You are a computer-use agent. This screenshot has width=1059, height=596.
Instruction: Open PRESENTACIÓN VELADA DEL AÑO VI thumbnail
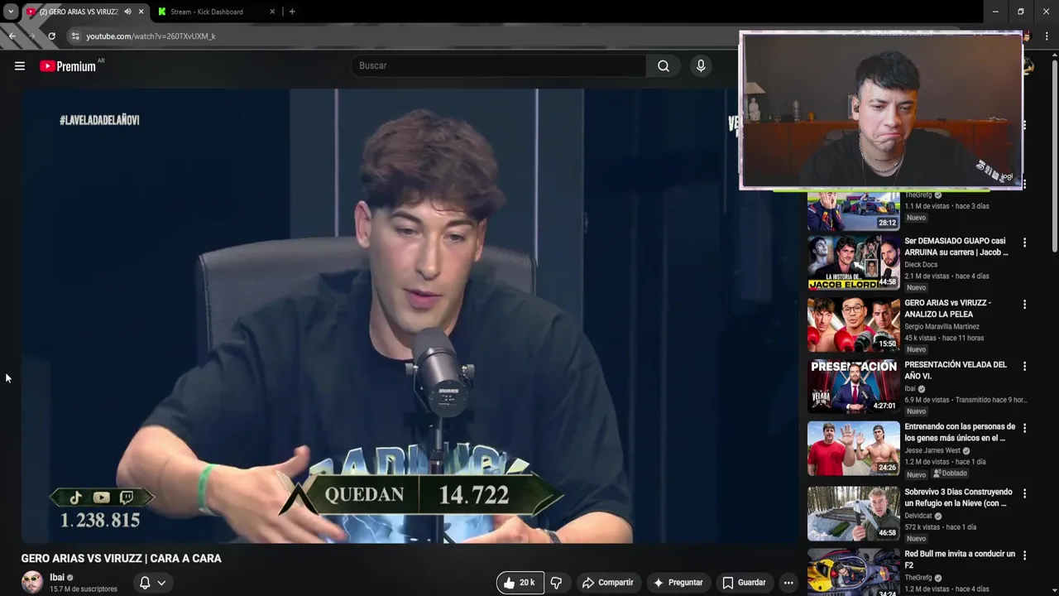coord(853,387)
